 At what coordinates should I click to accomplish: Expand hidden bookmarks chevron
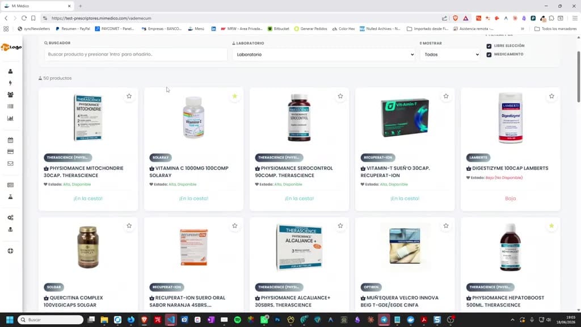[523, 28]
